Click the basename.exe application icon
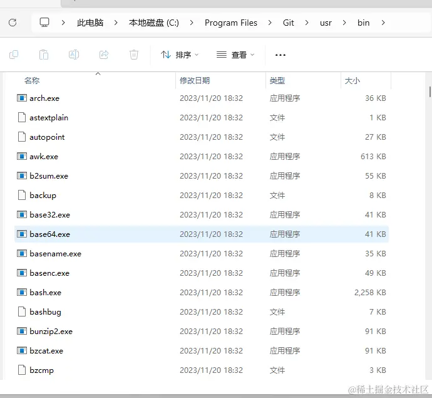Image resolution: width=432 pixels, height=398 pixels. pos(22,253)
